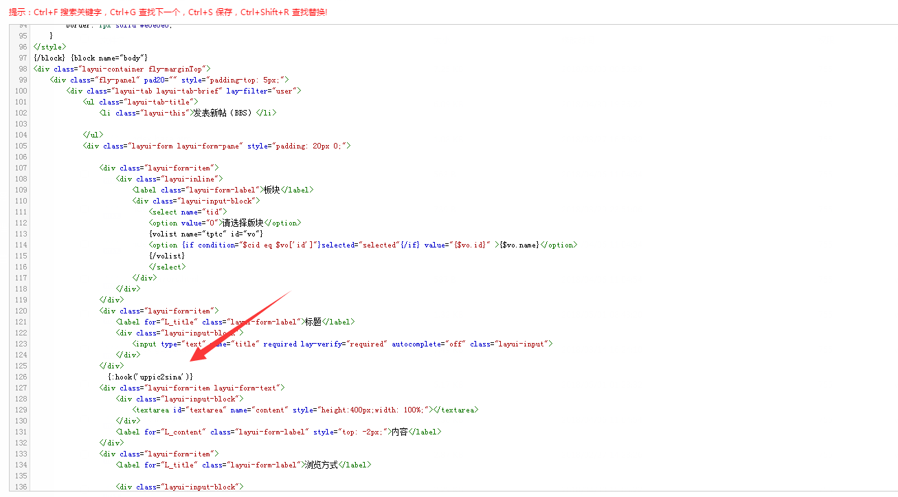Click the layui-form-pane div line
Viewport: 898px width, 497px height.
[217, 146]
